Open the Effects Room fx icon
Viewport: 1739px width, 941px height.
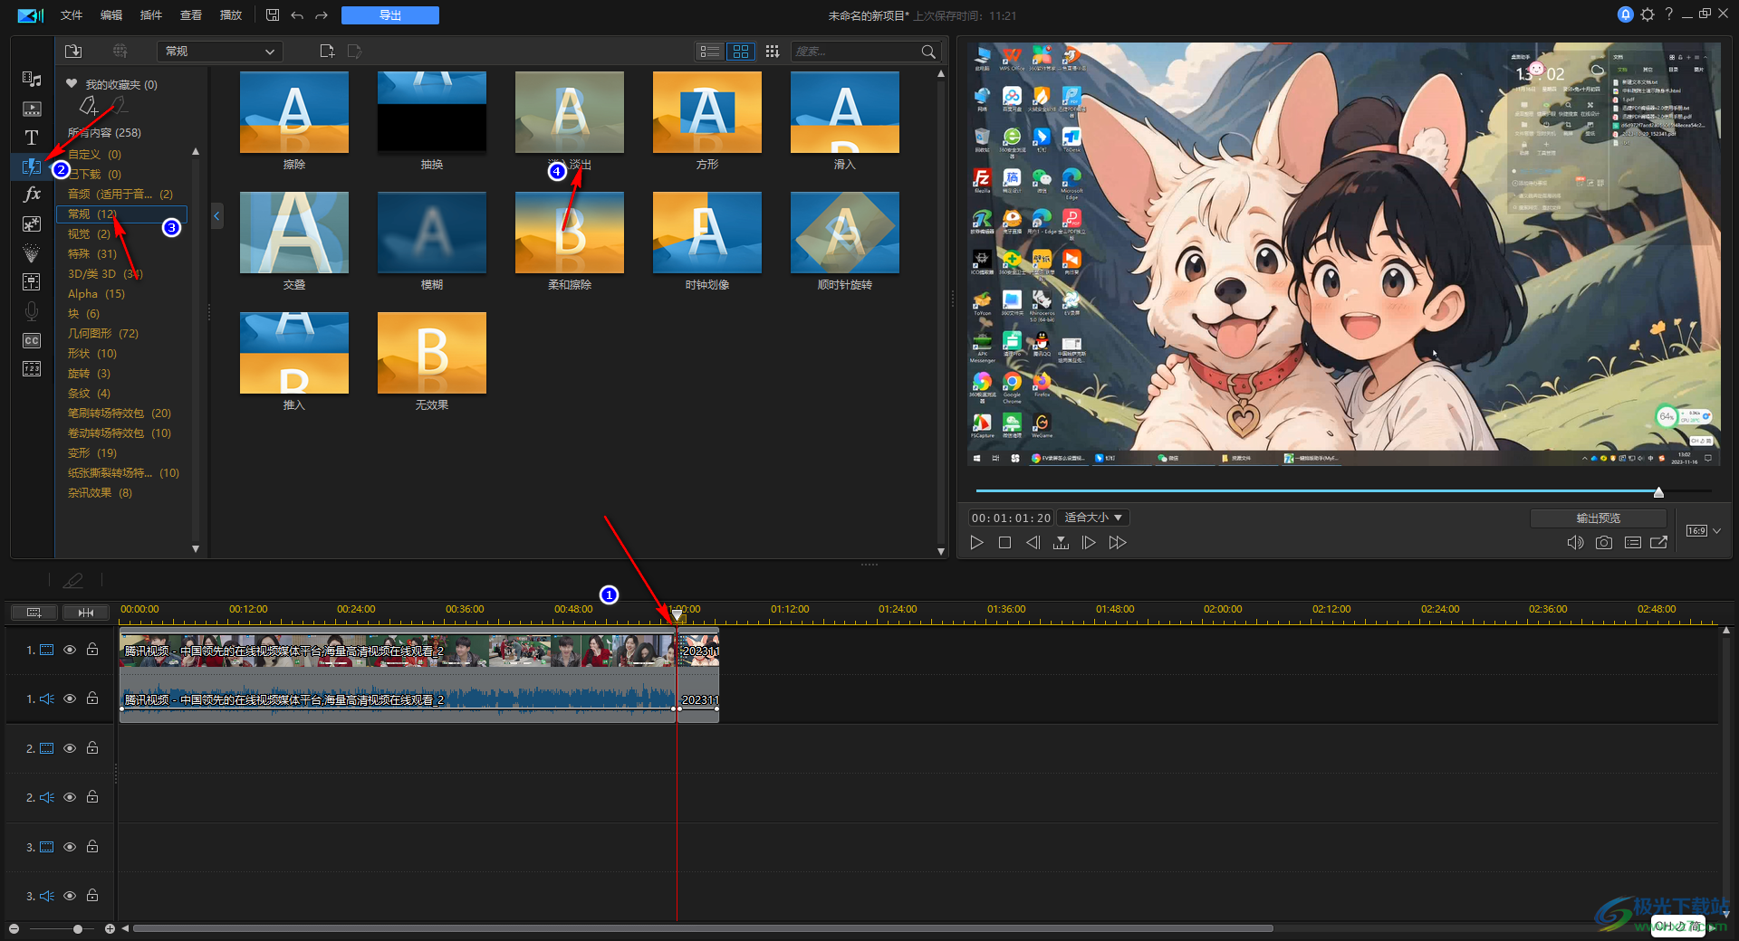pos(32,195)
